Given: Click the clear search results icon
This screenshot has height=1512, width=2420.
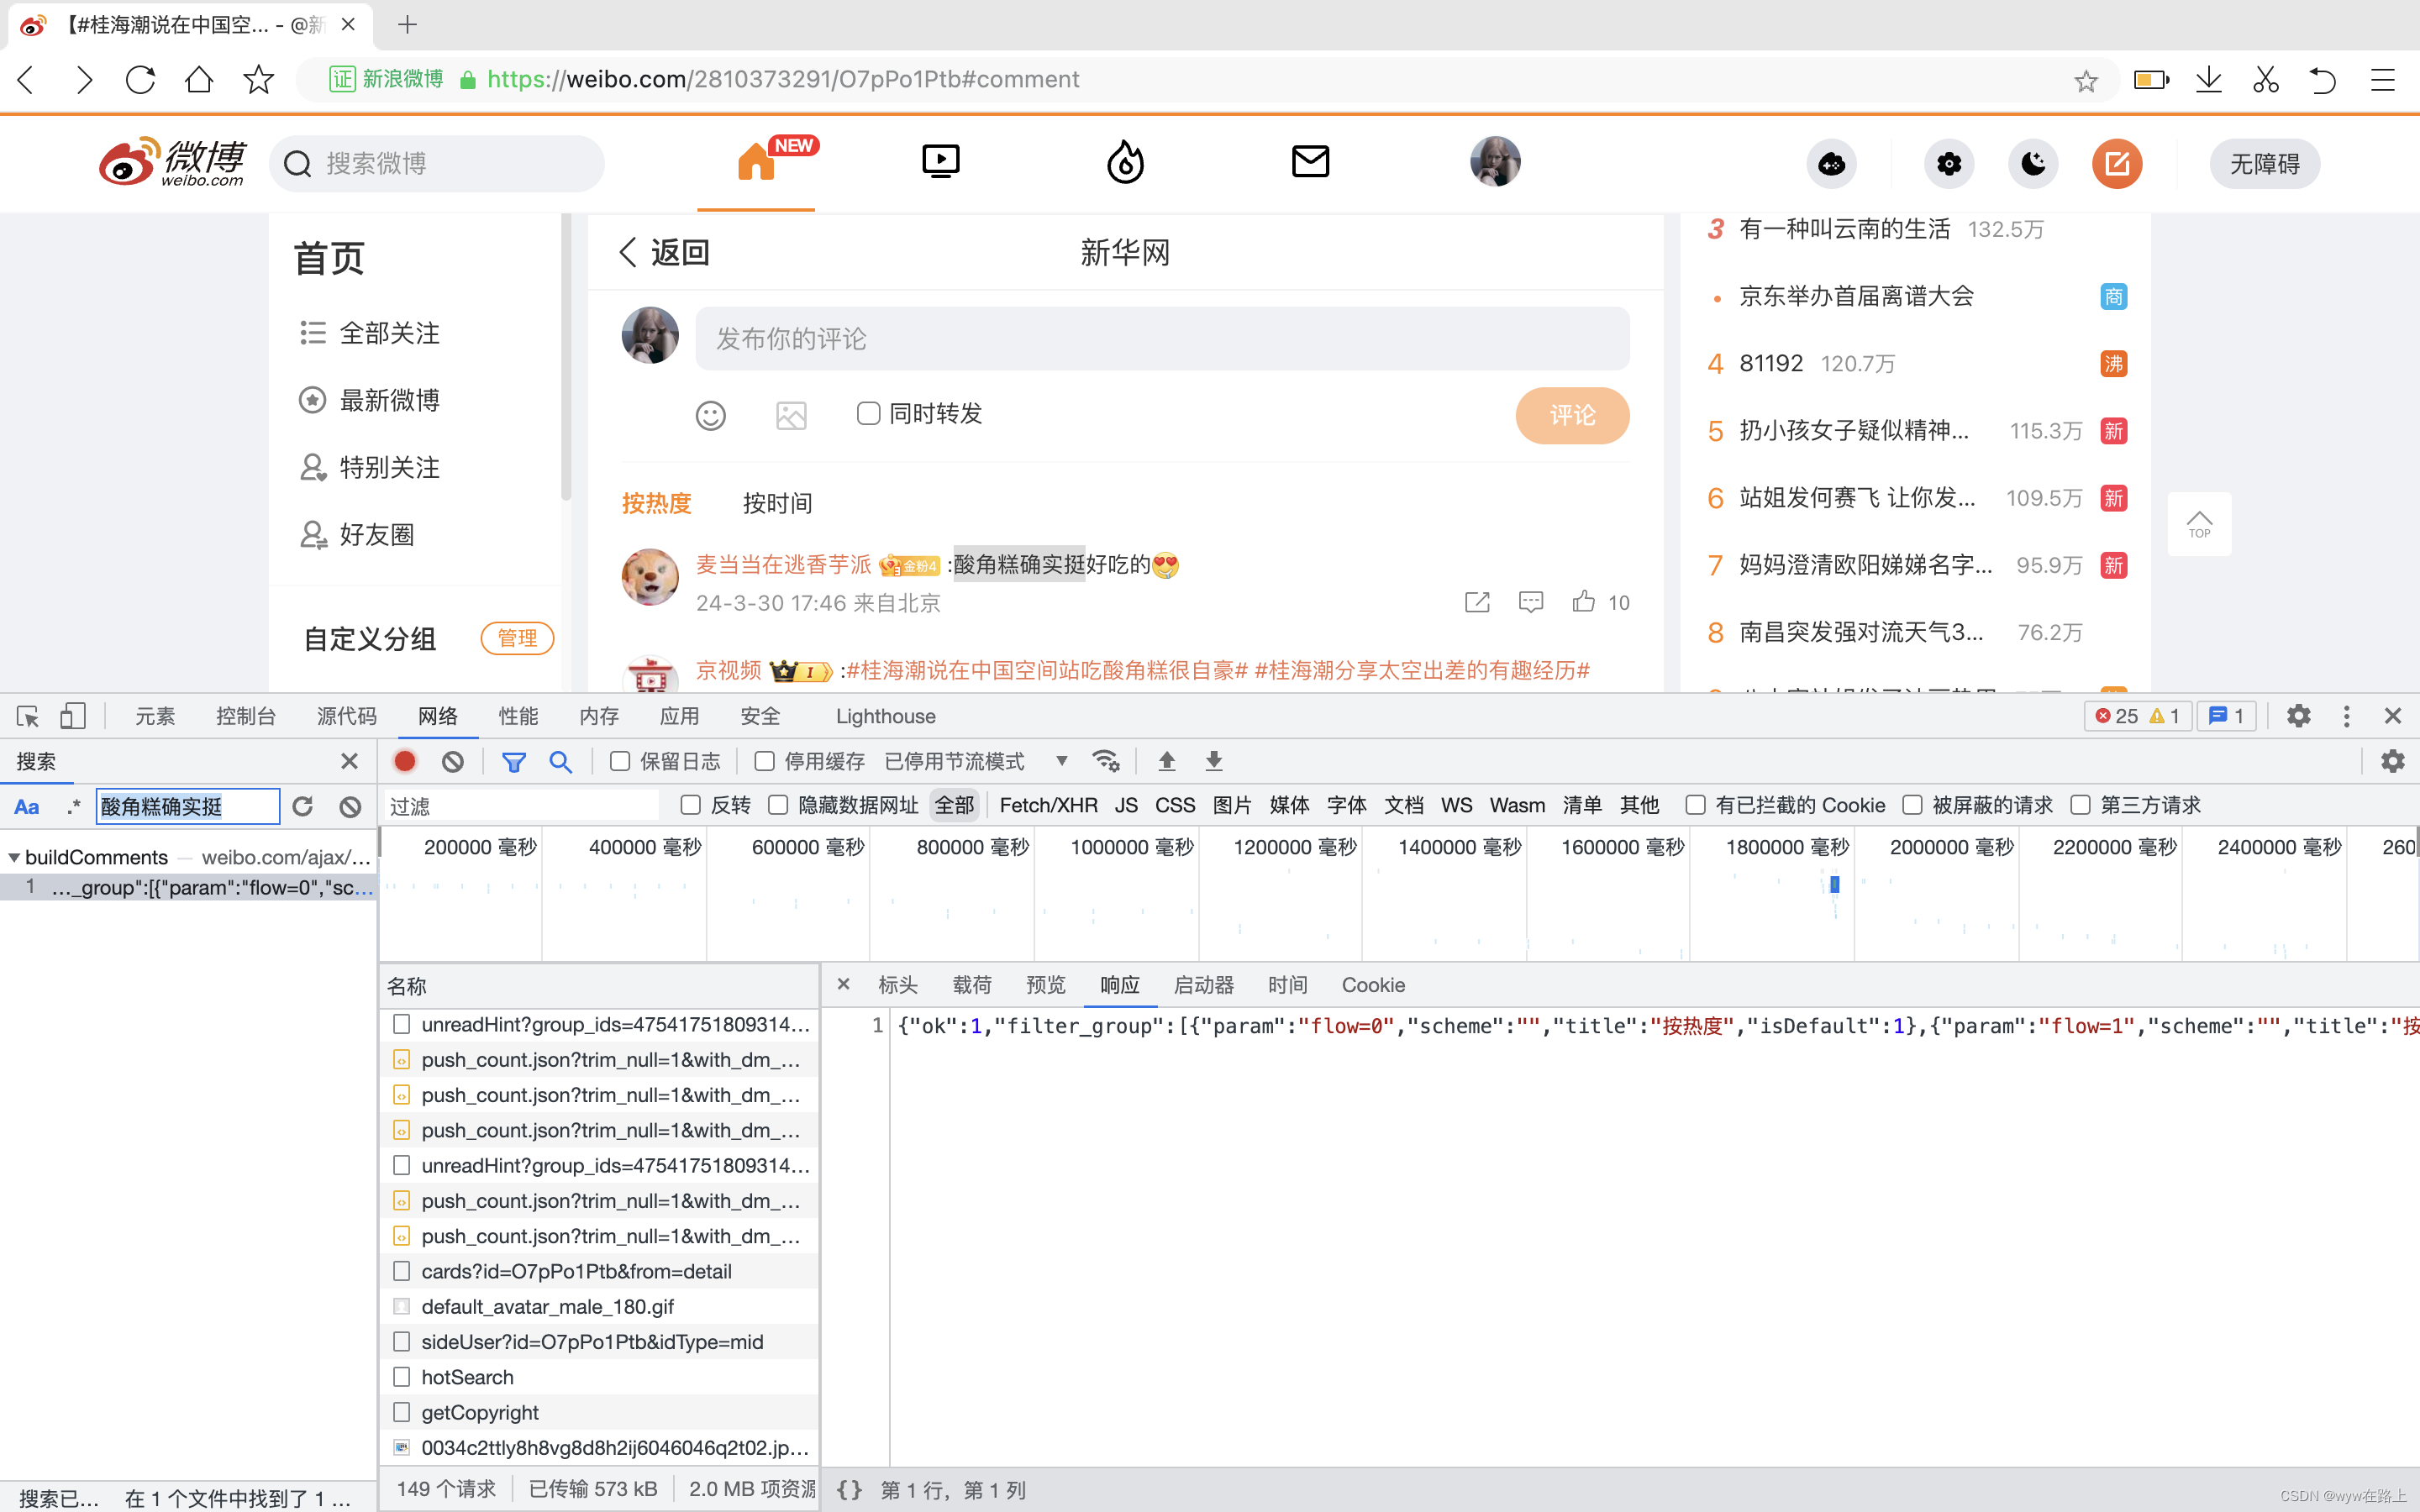Looking at the screenshot, I should point(350,806).
